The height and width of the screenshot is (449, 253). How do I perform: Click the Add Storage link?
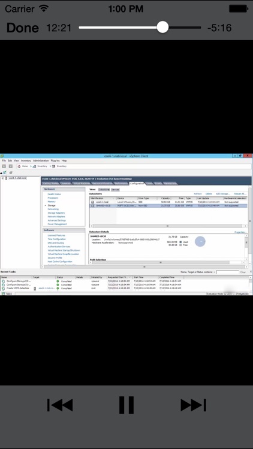(223, 194)
